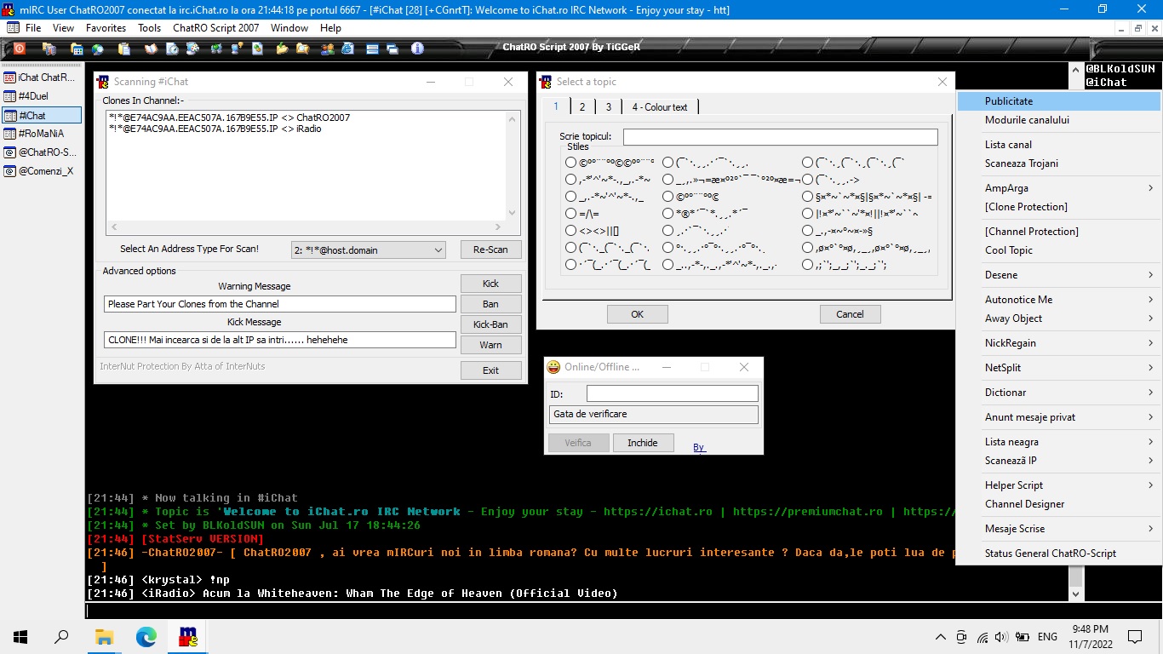Open the @Comenzi_X window from switchbar
The image size is (1163, 654).
point(42,171)
